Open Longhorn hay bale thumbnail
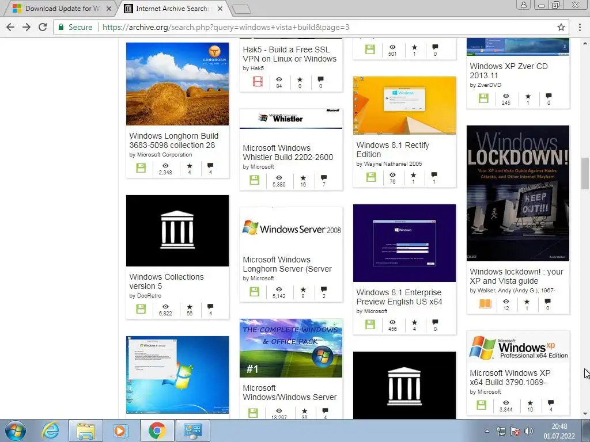The width and height of the screenshot is (590, 442). pyautogui.click(x=177, y=84)
